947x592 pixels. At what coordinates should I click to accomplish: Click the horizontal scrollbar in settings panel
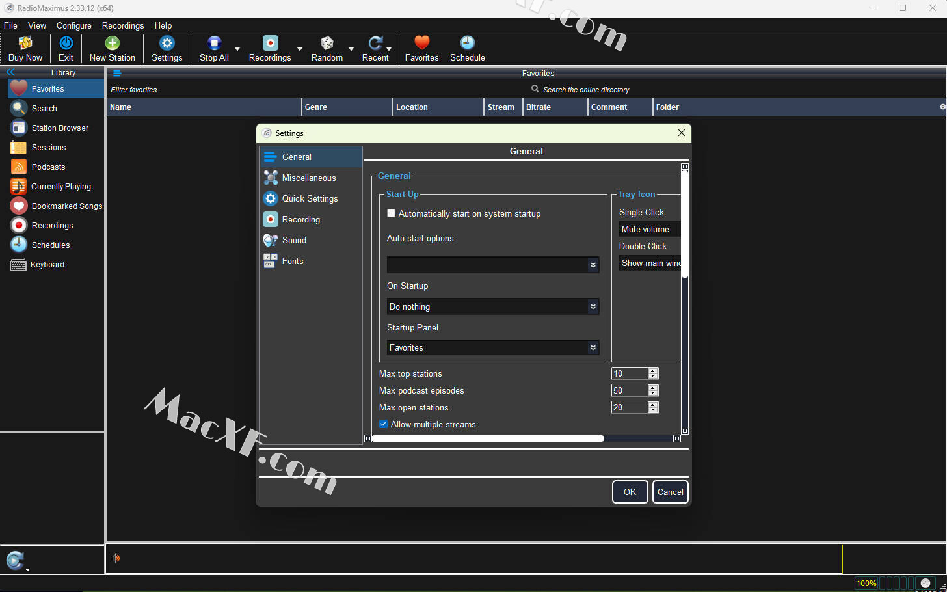(x=488, y=438)
